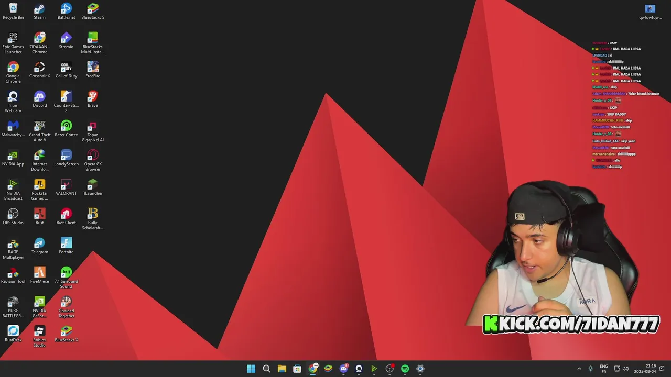Select the Counter-Strike 2 desktop icon

66,102
